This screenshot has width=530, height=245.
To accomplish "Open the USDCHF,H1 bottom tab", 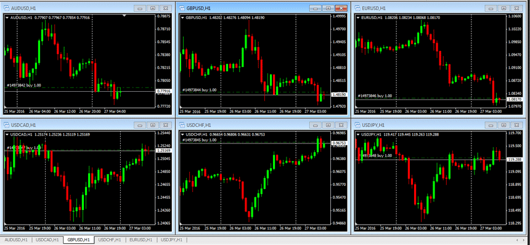I will click(110, 240).
